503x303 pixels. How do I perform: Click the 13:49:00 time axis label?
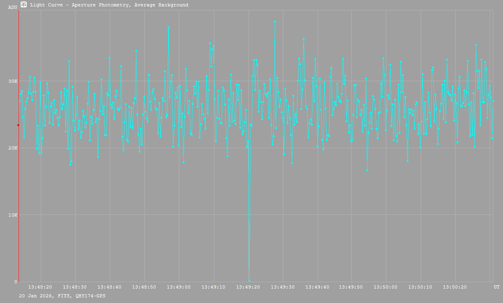[179, 287]
